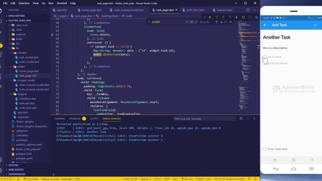The image size is (322, 181).
Task: Collapse the widgets folder
Action: pos(22,94)
